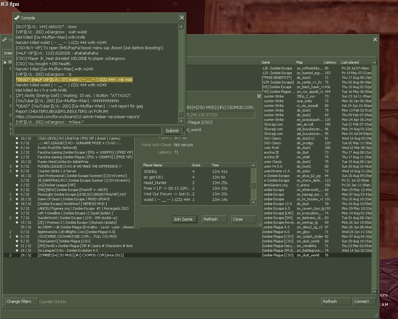Click the server browser resize grip corner
This screenshot has height=319, width=398.
point(376,315)
